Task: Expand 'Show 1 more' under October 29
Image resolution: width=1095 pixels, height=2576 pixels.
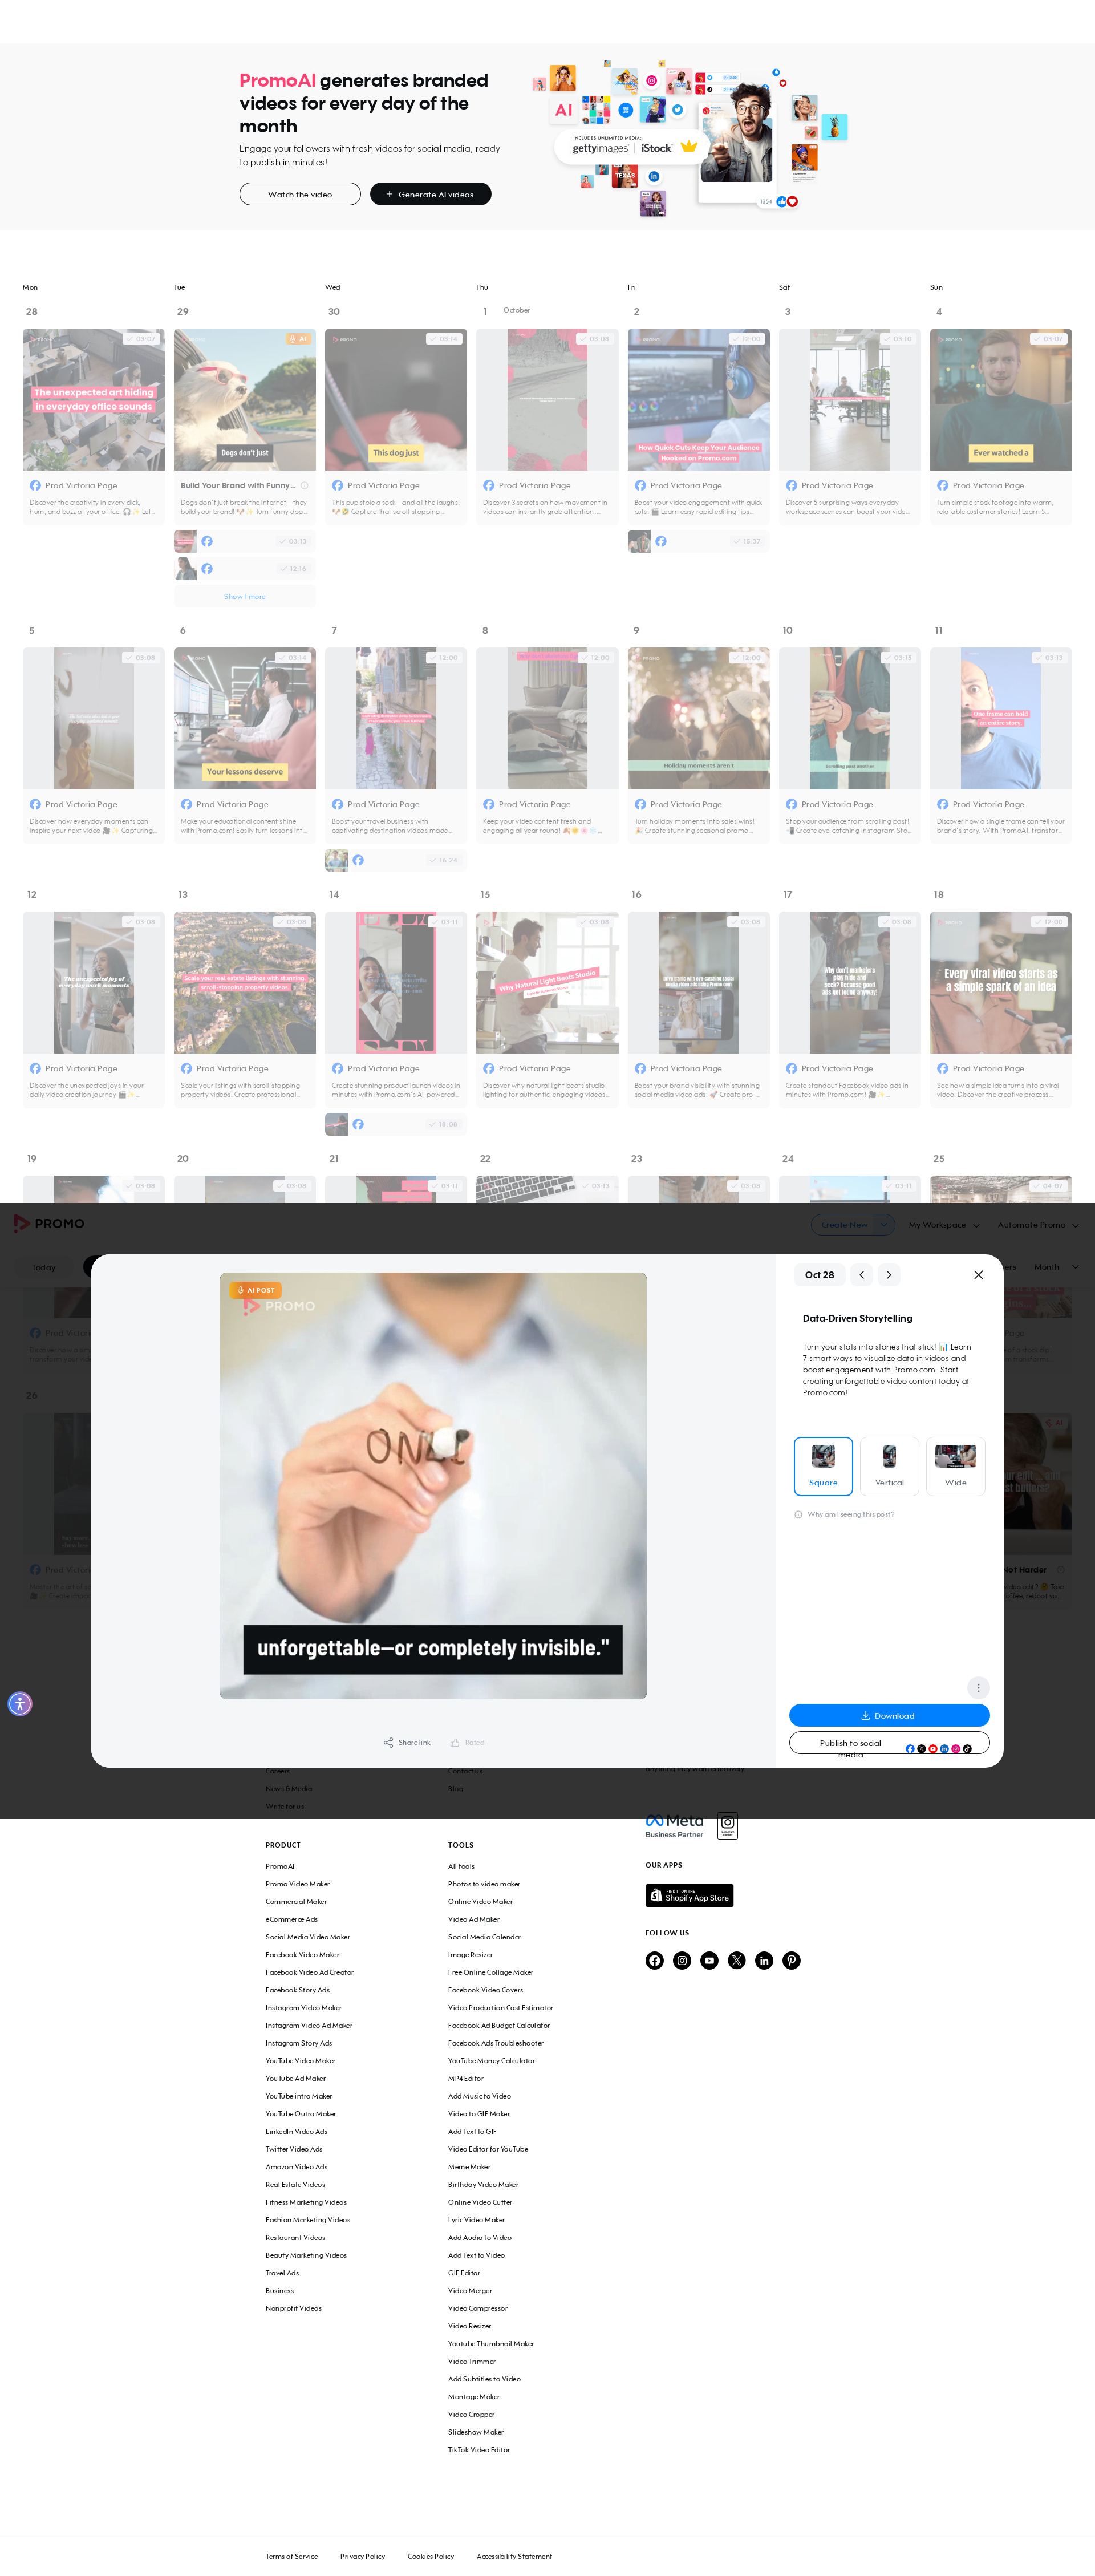Action: pyautogui.click(x=245, y=596)
